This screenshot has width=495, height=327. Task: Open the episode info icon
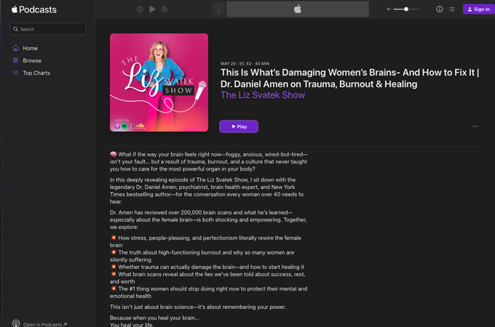440,9
